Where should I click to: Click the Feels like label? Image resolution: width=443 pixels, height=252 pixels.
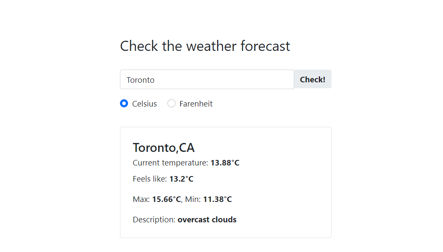click(x=150, y=179)
